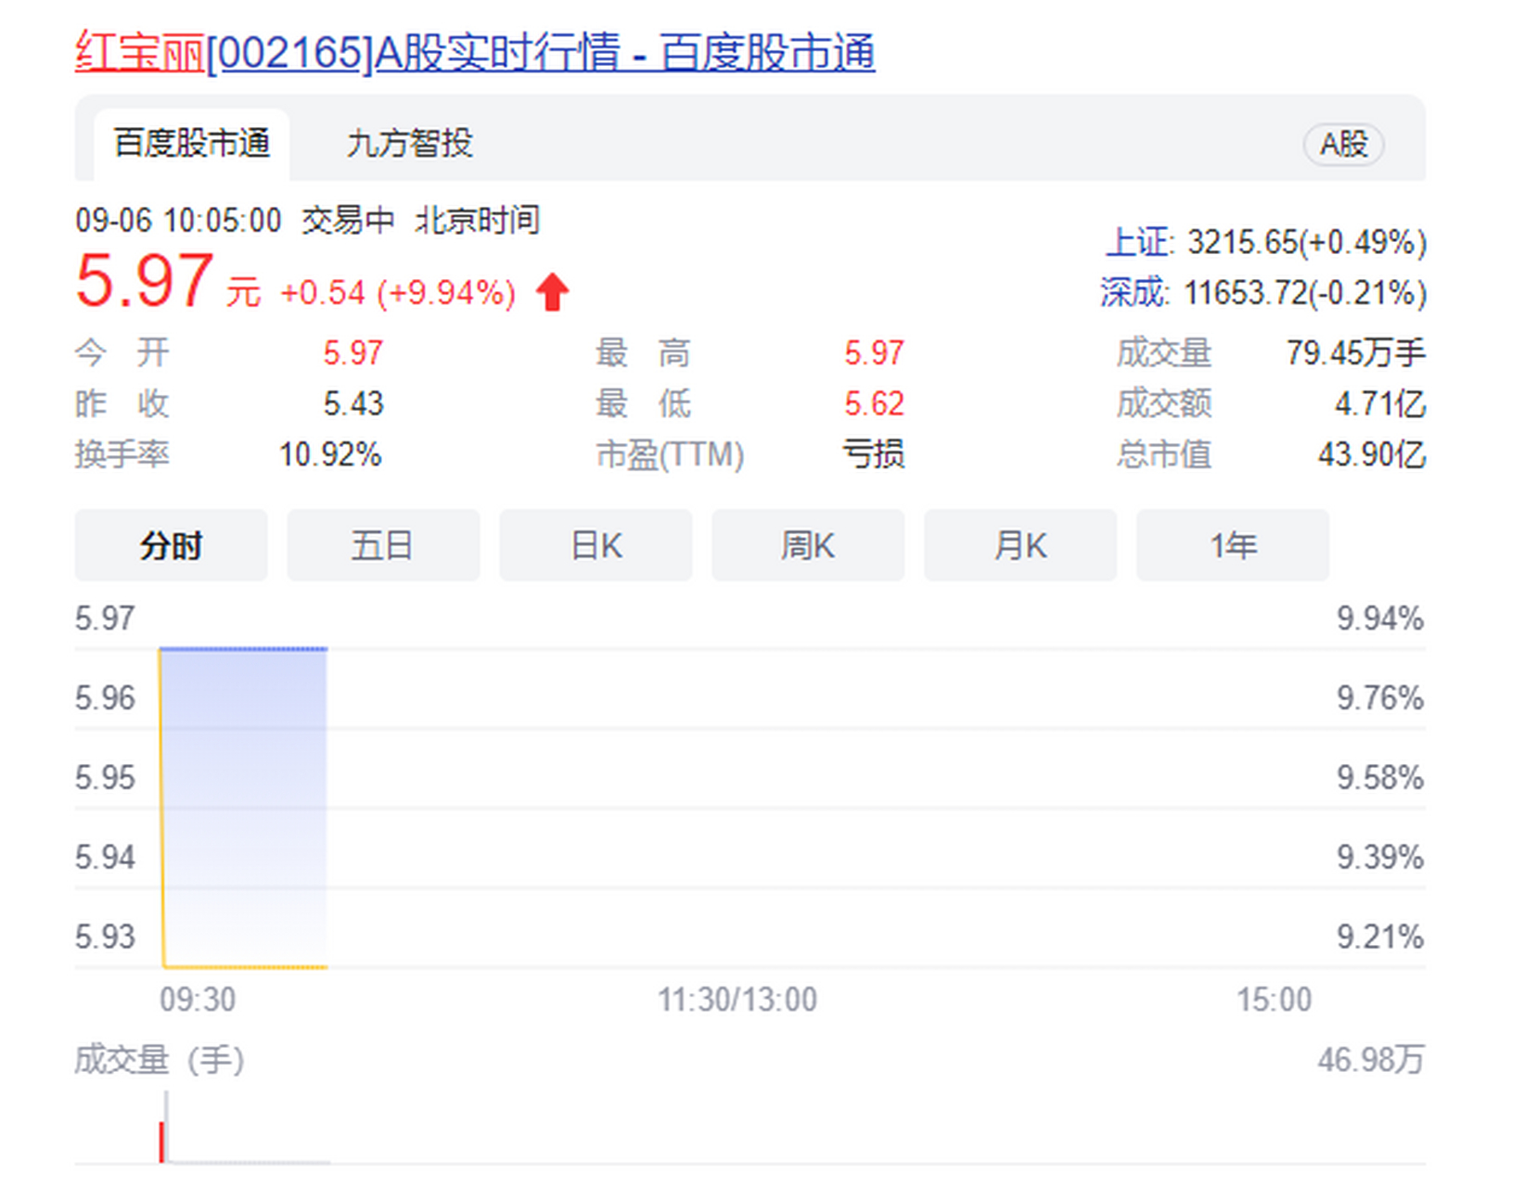Open the 日K daily candlestick chart
Viewport: 1525px width, 1187px height.
[595, 545]
